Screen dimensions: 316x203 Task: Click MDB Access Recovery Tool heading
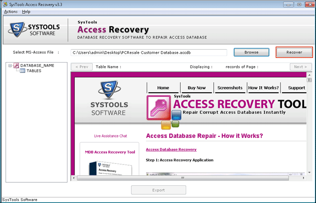110,152
